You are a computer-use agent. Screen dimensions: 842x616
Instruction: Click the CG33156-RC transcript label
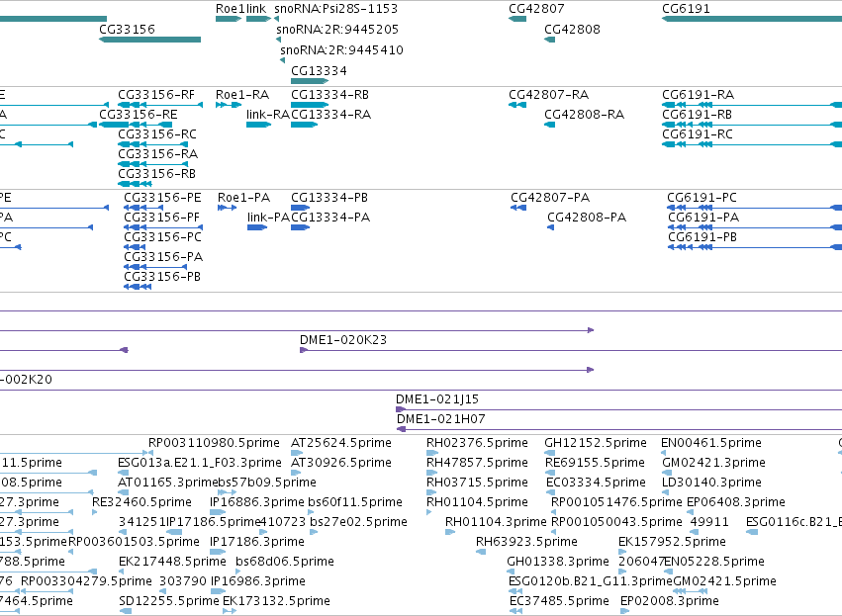point(157,134)
